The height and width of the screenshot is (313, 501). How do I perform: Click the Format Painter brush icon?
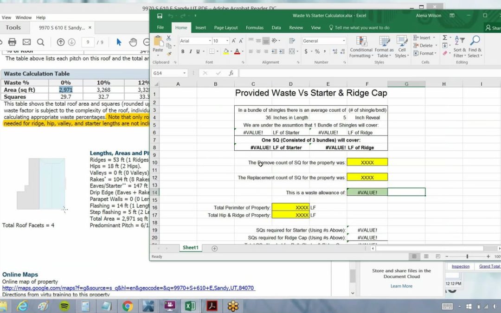(x=169, y=54)
